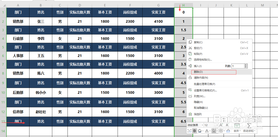This screenshot has width=278, height=137.
Task: Select column A header
Action: (18, 6)
